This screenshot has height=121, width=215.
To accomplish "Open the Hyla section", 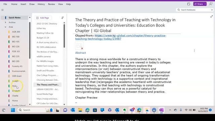I will (14, 86).
